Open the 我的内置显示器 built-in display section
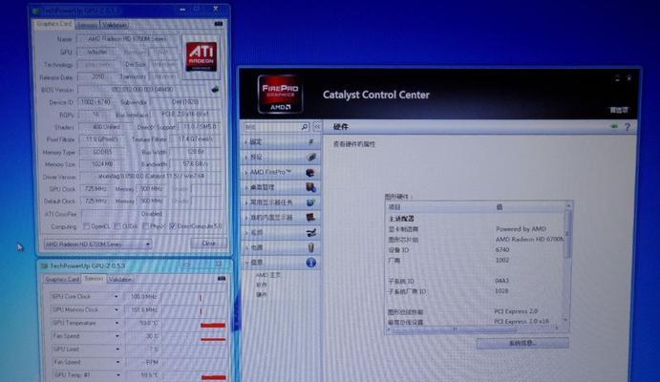The image size is (660, 382). pos(280,218)
